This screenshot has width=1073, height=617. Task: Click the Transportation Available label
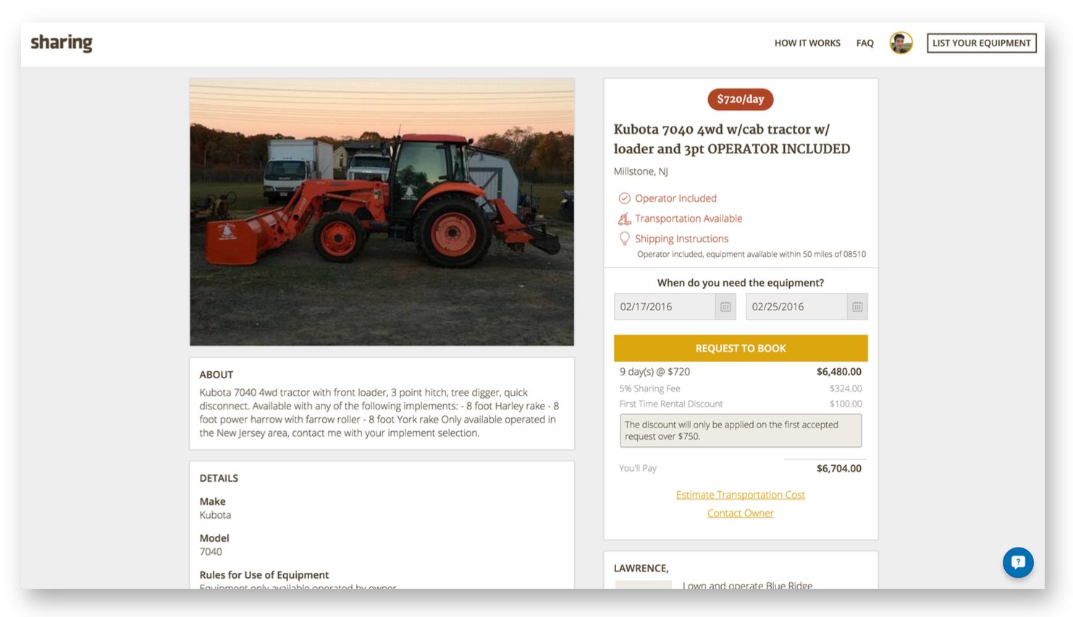point(689,218)
